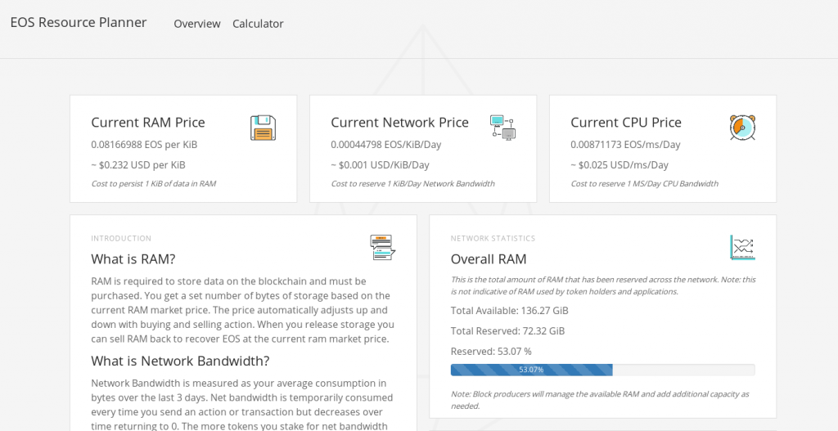Screen dimensions: 838x431
Task: Open the Calculator page
Action: (x=258, y=24)
